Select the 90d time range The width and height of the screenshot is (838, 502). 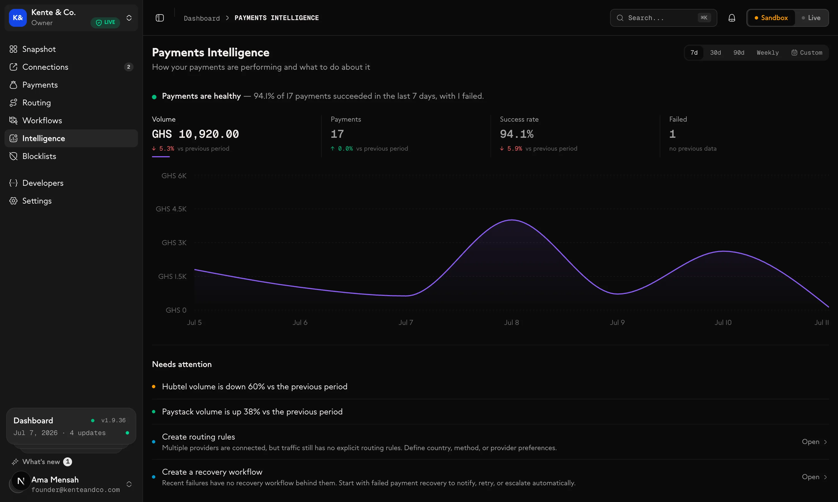coord(739,53)
